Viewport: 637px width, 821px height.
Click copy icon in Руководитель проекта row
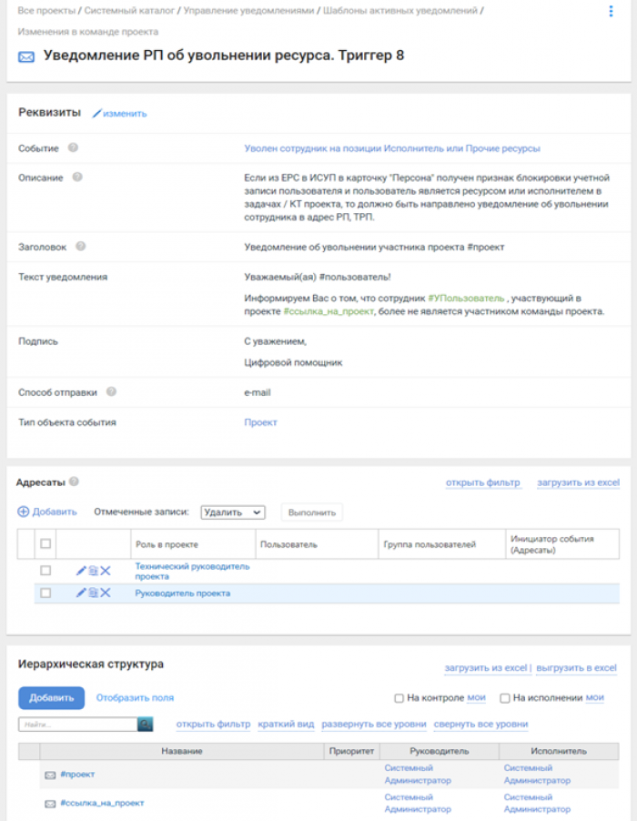pos(93,593)
